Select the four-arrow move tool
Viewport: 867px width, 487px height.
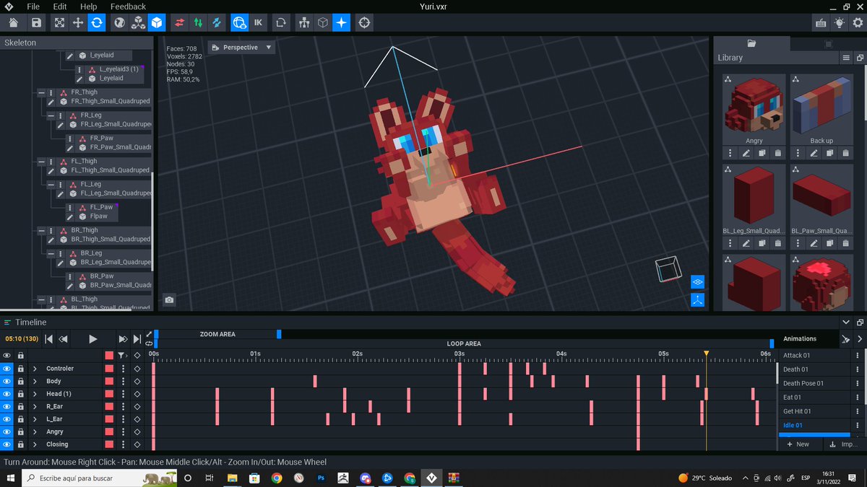(x=78, y=22)
